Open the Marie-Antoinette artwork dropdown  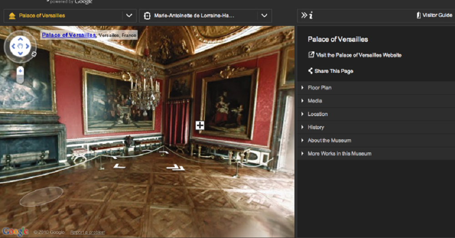point(264,15)
